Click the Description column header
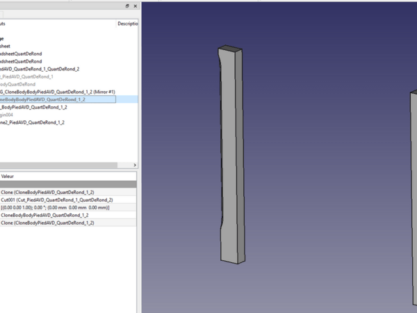Viewport: 417px width, 313px height. (x=127, y=24)
